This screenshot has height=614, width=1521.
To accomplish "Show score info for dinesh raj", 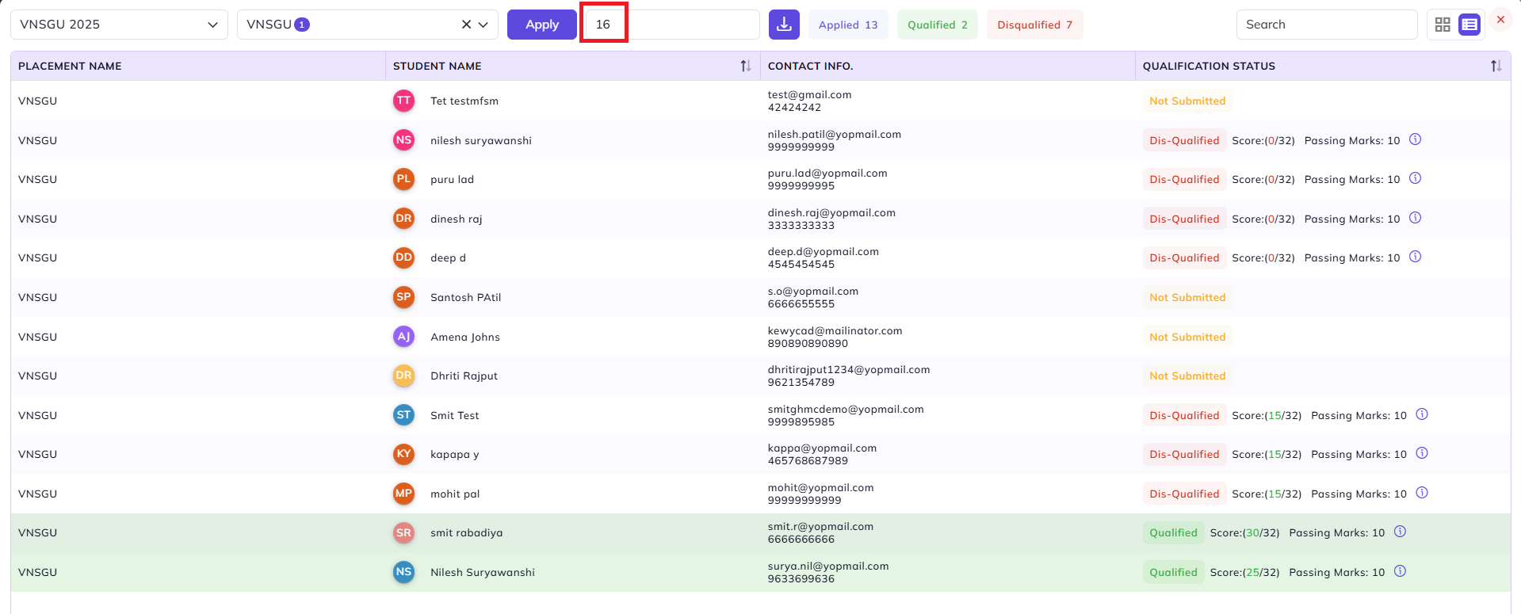I will 1415,218.
